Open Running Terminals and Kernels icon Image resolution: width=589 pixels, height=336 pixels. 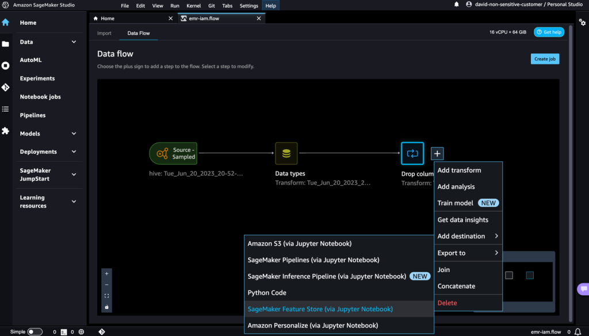[x=5, y=66]
